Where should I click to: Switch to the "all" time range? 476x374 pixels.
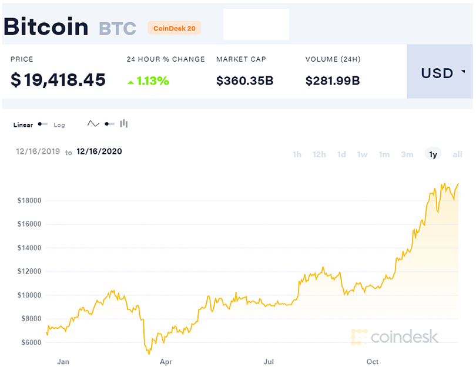[x=457, y=154]
